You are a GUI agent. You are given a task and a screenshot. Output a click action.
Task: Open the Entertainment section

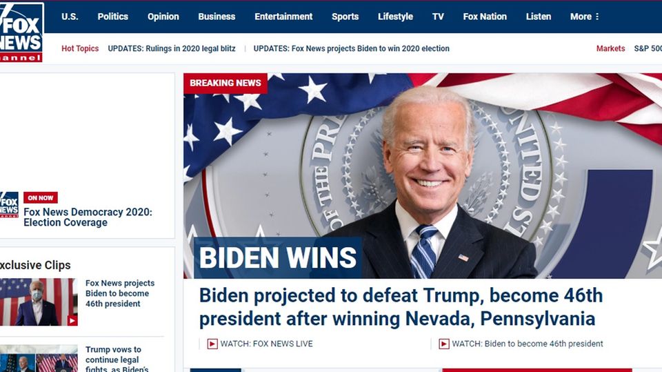click(x=283, y=17)
